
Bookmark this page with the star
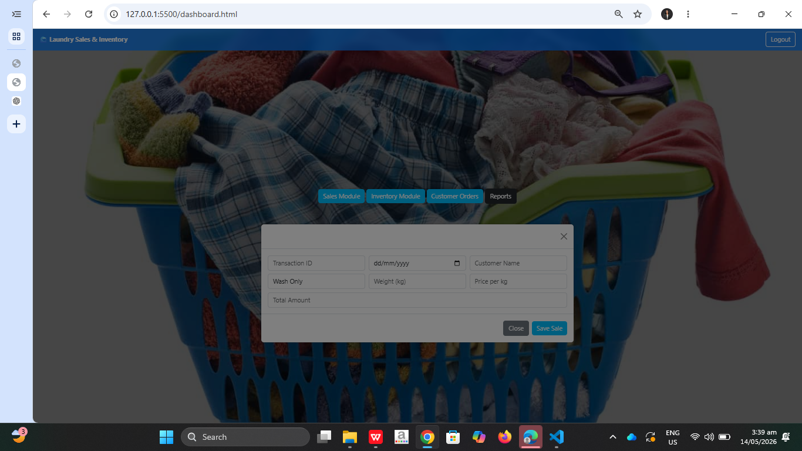click(x=638, y=14)
